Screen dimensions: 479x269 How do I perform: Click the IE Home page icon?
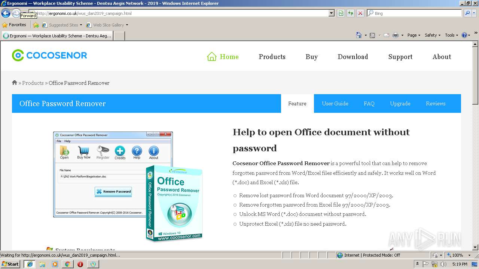(x=359, y=35)
